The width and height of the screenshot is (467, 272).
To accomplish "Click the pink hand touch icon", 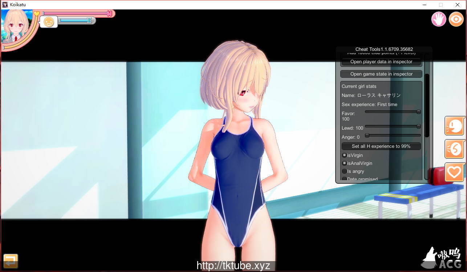I will tap(439, 19).
